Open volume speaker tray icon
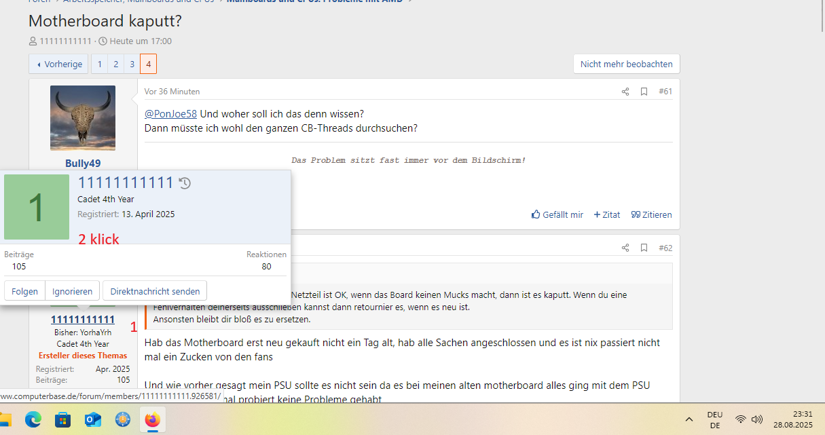Screen dimensions: 825x435 [757, 419]
